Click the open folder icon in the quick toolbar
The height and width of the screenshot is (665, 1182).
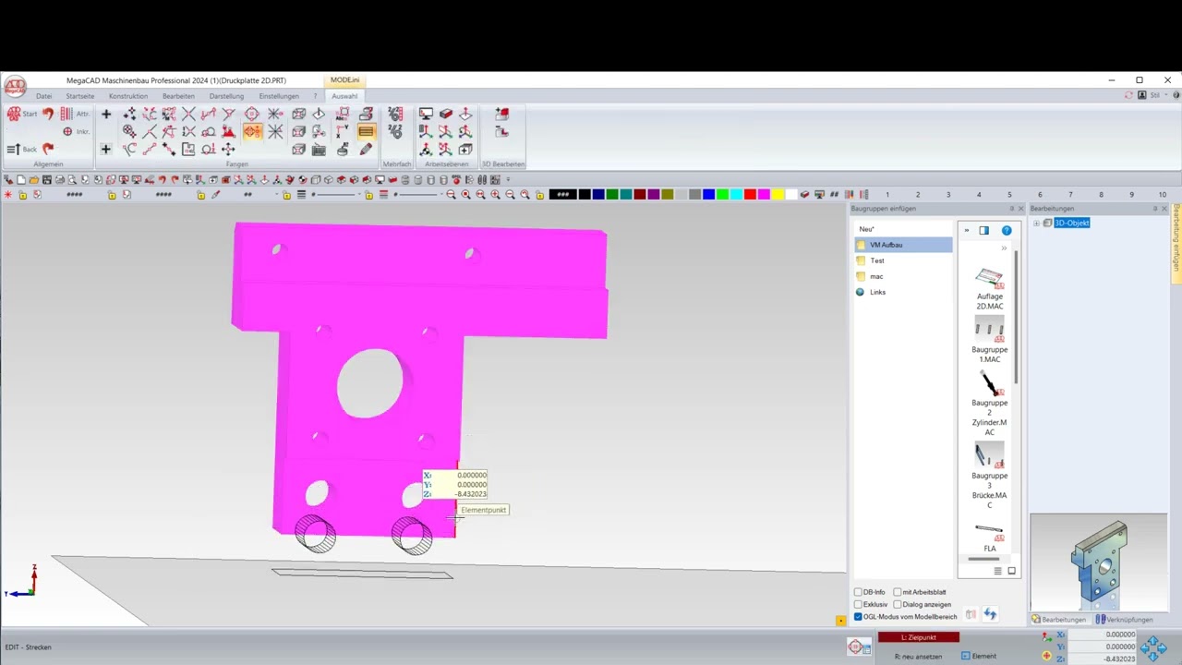pos(34,179)
